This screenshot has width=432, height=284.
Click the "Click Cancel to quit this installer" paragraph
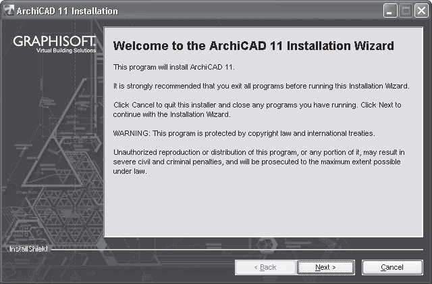point(256,110)
